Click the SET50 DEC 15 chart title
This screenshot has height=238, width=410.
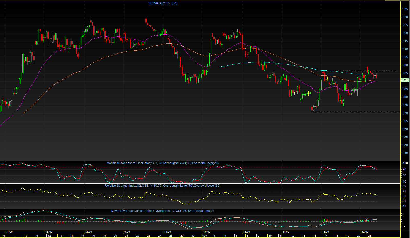pyautogui.click(x=163, y=3)
